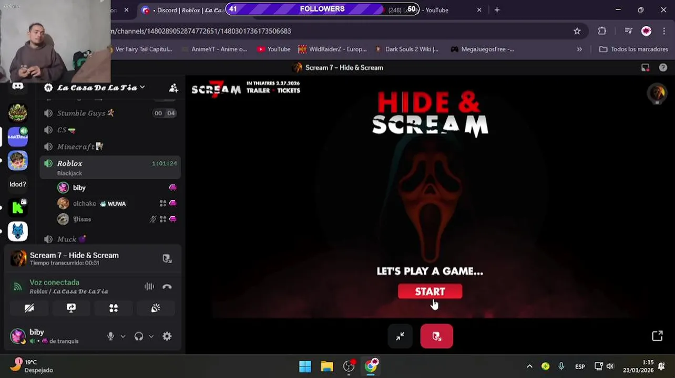
Task: Show more bookmarks with double chevron
Action: point(579,49)
